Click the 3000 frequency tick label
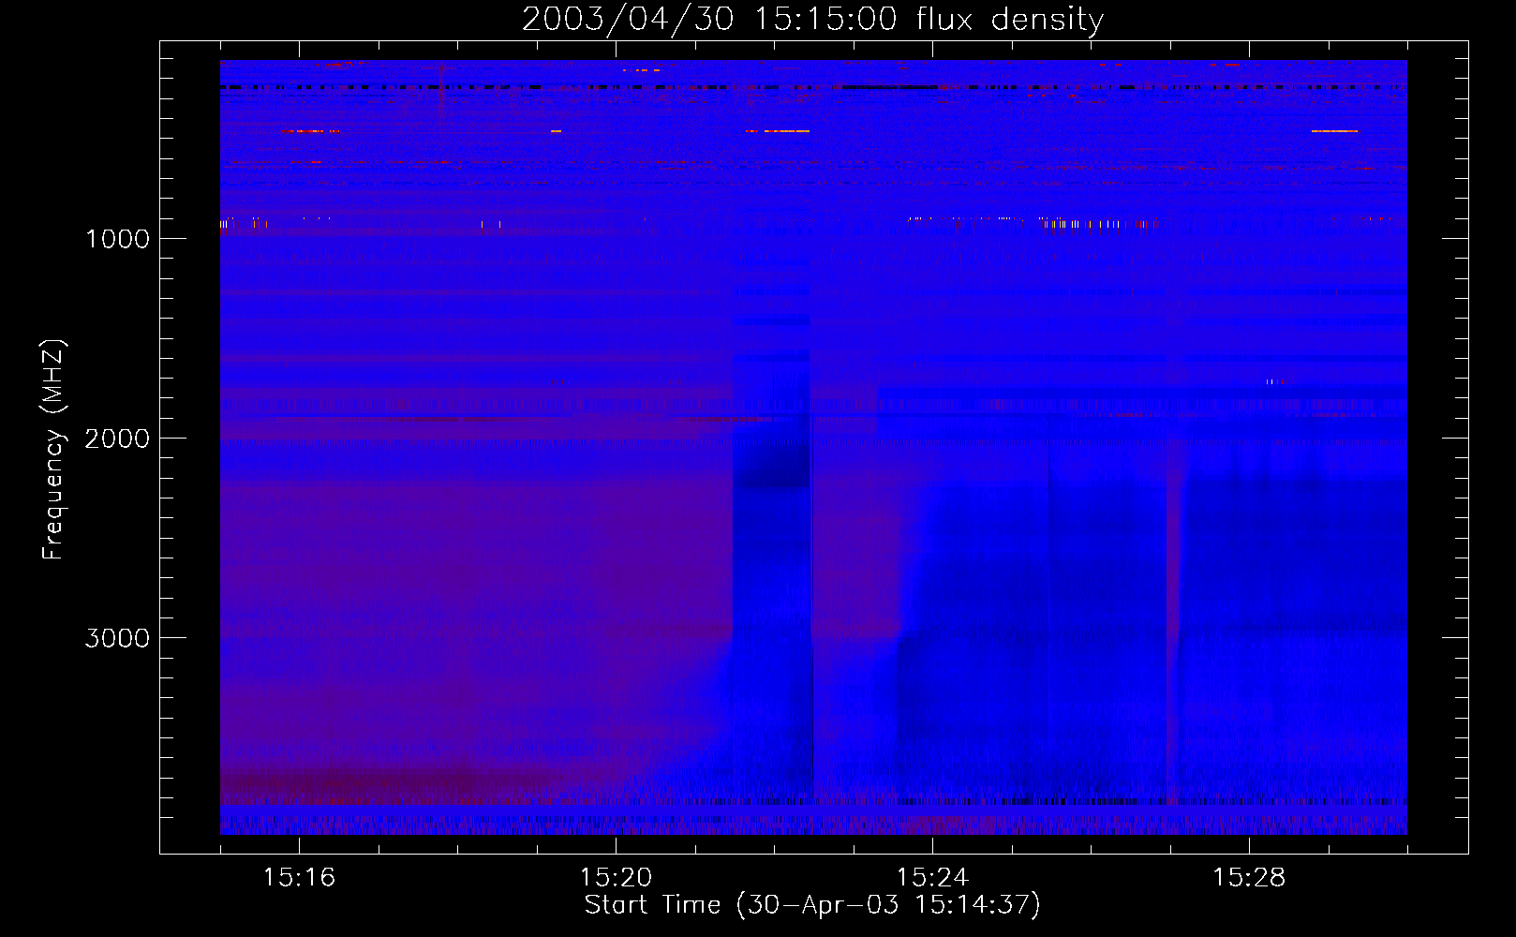 click(118, 638)
